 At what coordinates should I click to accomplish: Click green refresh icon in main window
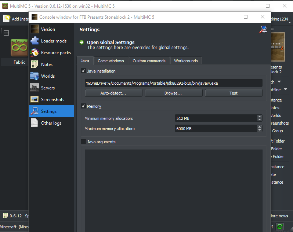click(280, 227)
